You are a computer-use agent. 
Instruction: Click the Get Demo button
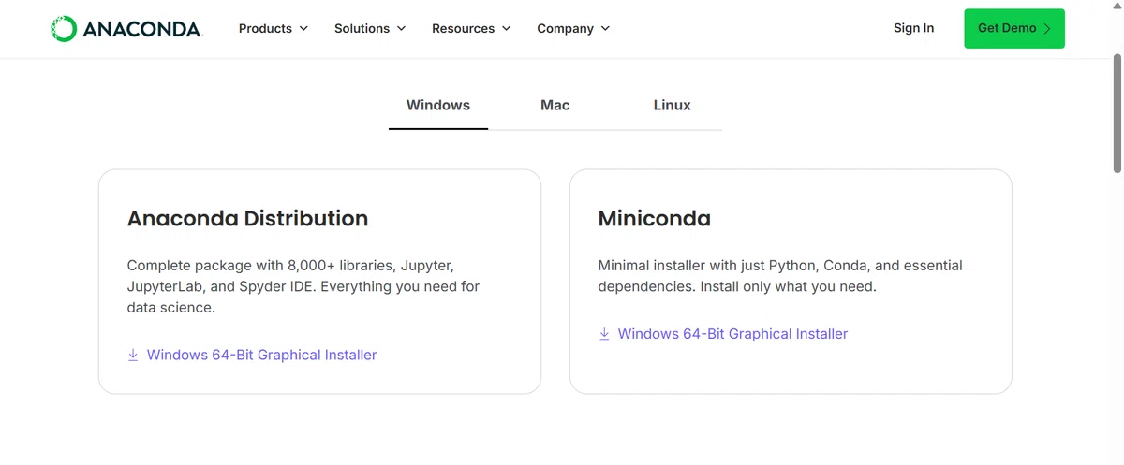(1014, 28)
